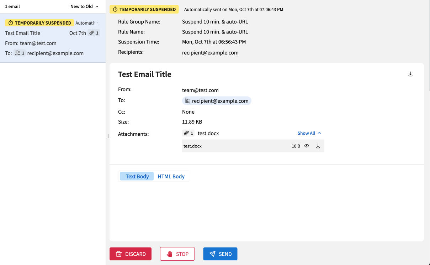Click the Rule Group Name value text
Screen dimensions: 430x265
pos(215,22)
